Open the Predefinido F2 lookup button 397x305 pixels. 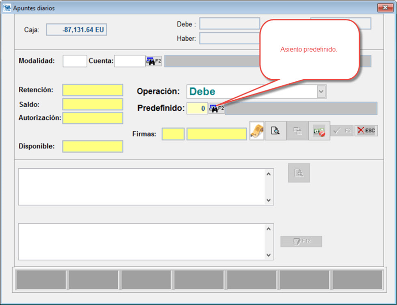(x=216, y=108)
